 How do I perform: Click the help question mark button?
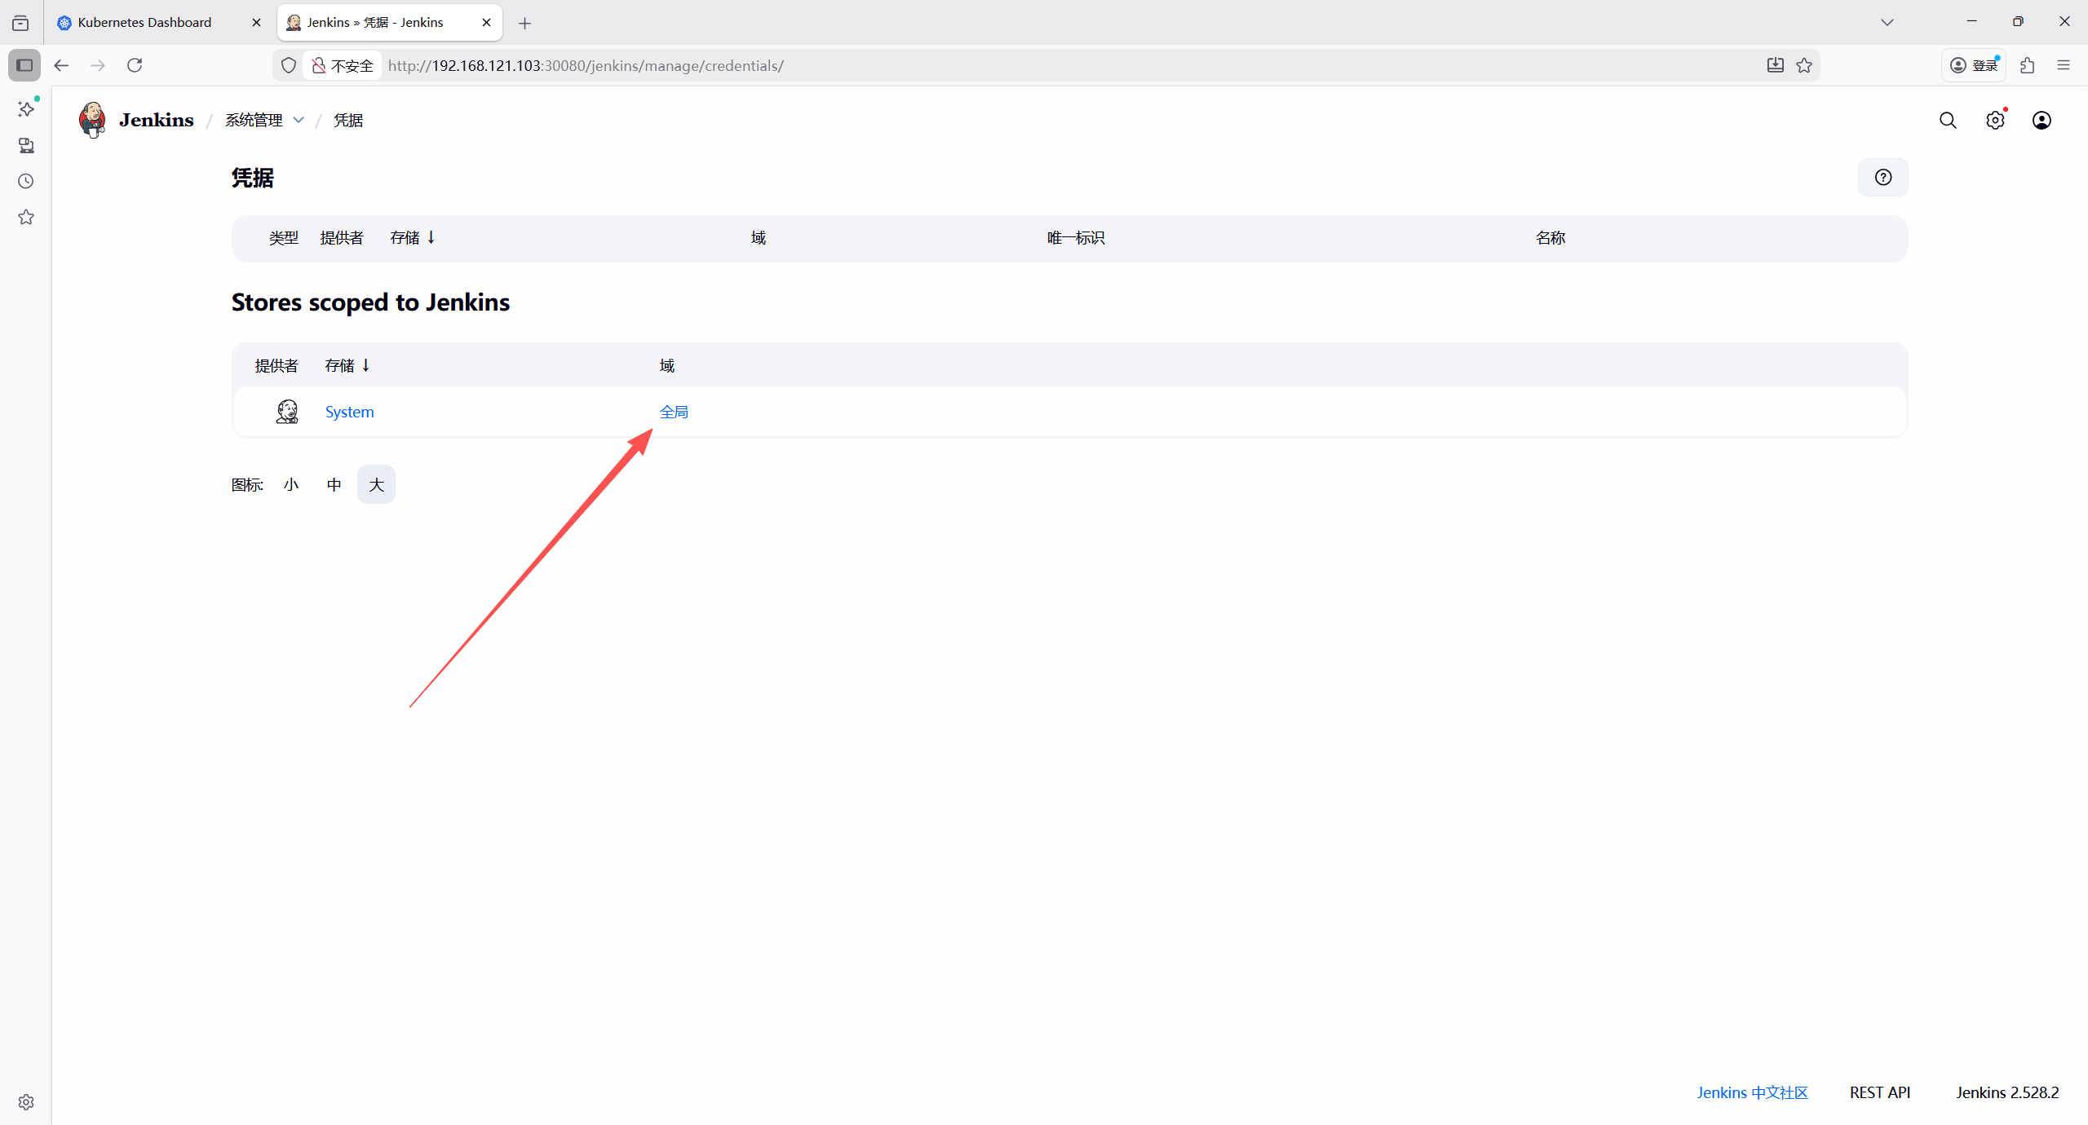(x=1882, y=178)
